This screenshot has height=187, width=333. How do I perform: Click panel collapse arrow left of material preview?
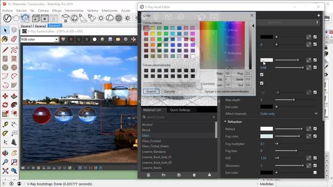pos(139,101)
